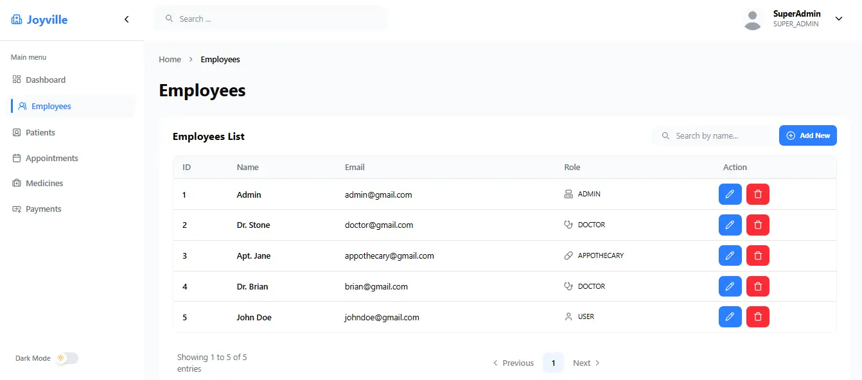This screenshot has height=380, width=862.
Task: Open the Patients section in sidebar
Action: point(40,132)
